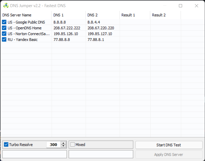
Task: Increase the Turbo Resolve value with up arrow
Action: point(63,143)
